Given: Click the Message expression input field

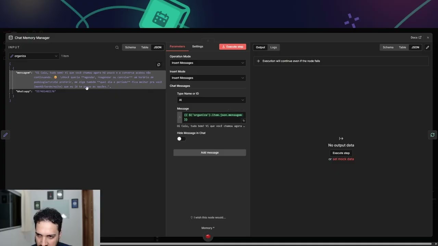Looking at the screenshot, I should point(214,117).
